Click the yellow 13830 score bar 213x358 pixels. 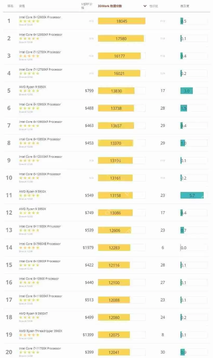[x=116, y=91]
